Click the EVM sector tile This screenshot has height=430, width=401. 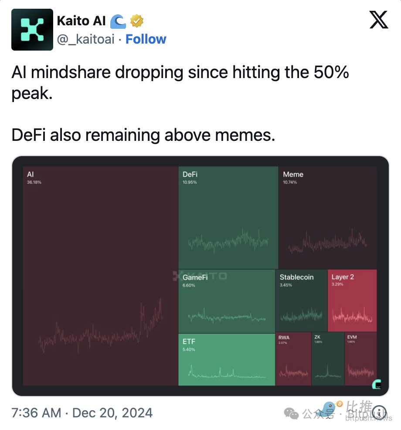click(x=360, y=359)
